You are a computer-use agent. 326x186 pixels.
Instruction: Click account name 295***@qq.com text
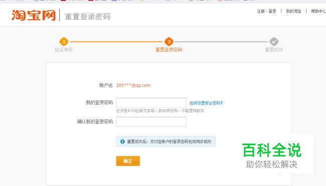133,85
